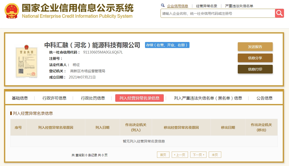Switch to the 基础信息 tab
This screenshot has width=289, height=166.
(20, 98)
